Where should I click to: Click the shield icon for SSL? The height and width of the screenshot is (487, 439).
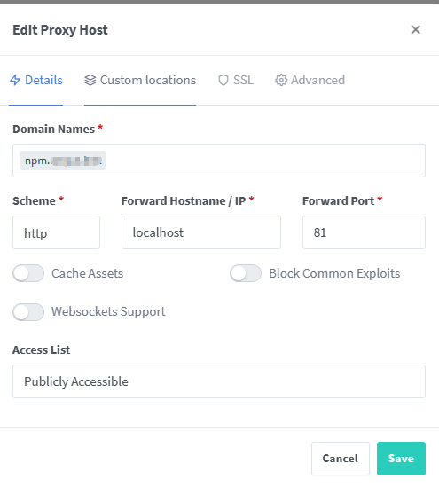223,80
